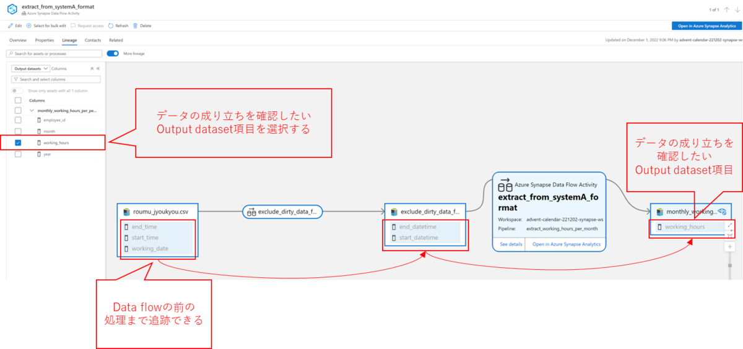
Task: Check the year column checkbox
Action: click(18, 154)
